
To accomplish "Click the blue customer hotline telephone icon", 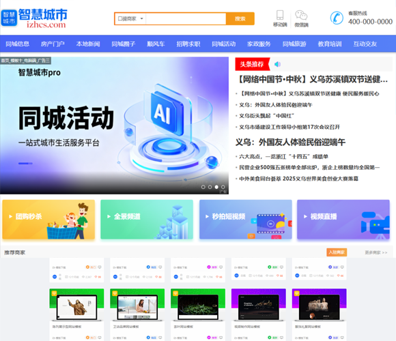I will tap(337, 18).
